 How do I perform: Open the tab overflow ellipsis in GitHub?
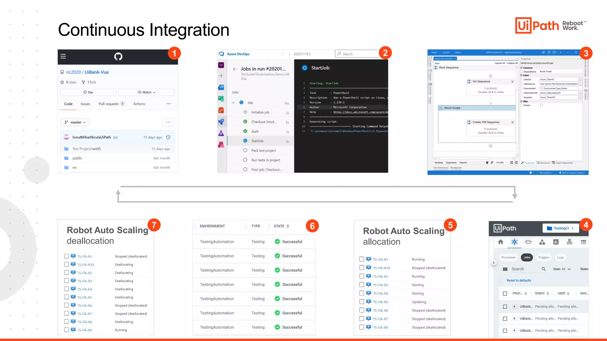tap(168, 104)
